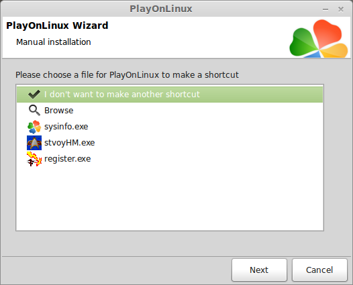
Task: Click the Starfleet badge icon for stvoyHM.exe
Action: click(x=34, y=143)
